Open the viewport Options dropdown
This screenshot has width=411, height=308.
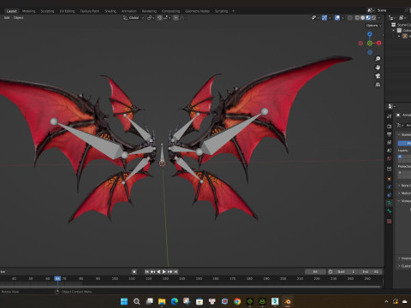coord(374,26)
